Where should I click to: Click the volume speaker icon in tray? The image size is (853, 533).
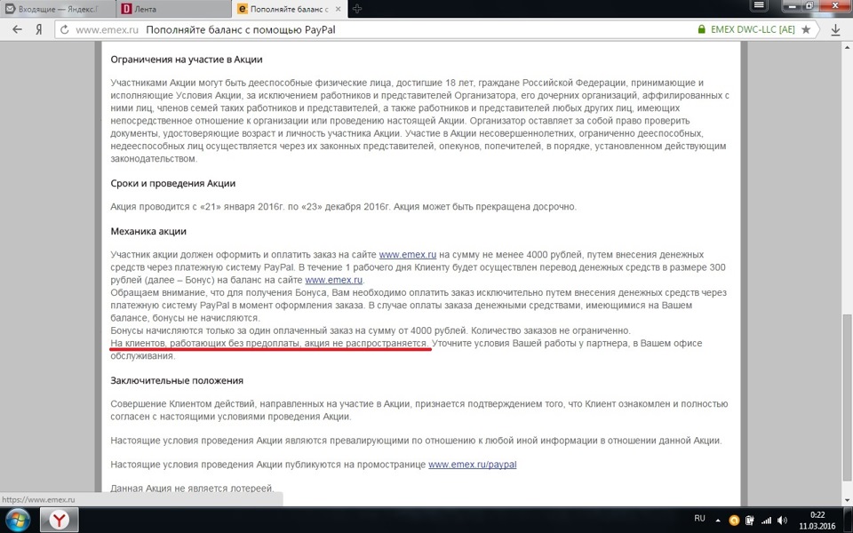coord(782,520)
